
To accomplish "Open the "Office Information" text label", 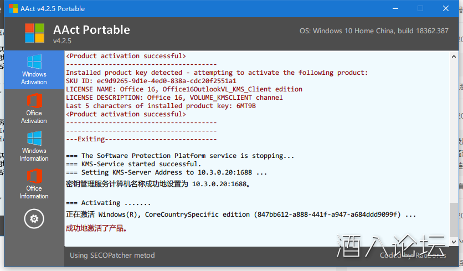I will tap(34, 192).
